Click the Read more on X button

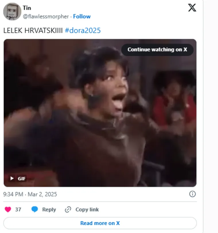pos(100,223)
